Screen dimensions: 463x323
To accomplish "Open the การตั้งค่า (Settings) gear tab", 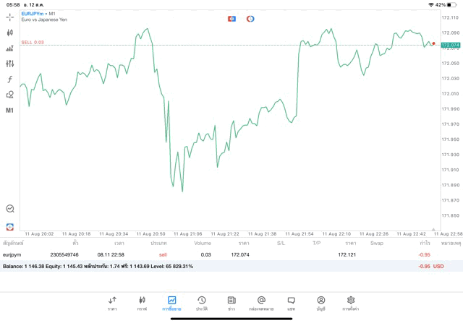I will pos(350,303).
